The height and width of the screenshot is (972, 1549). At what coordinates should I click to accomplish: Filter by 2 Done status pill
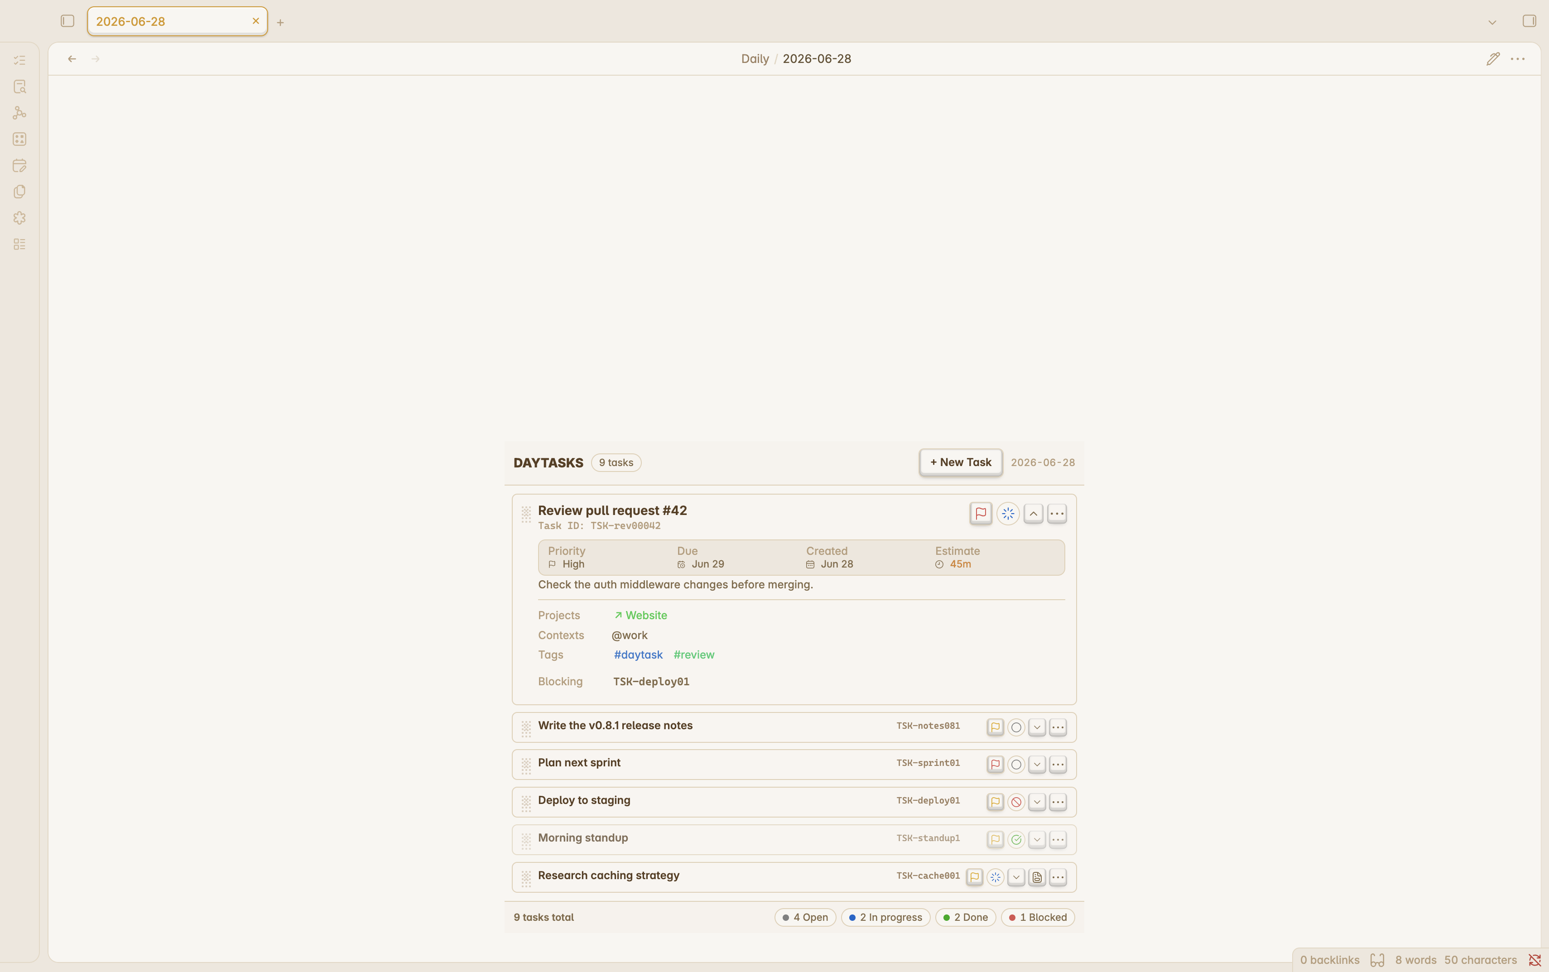coord(965,917)
